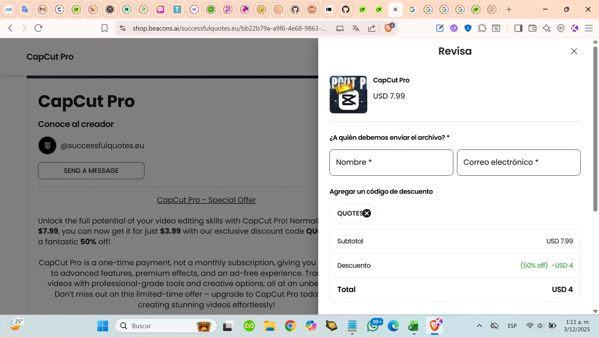This screenshot has height=337, width=599.
Task: Open Brave Wallet
Action: 532,28
